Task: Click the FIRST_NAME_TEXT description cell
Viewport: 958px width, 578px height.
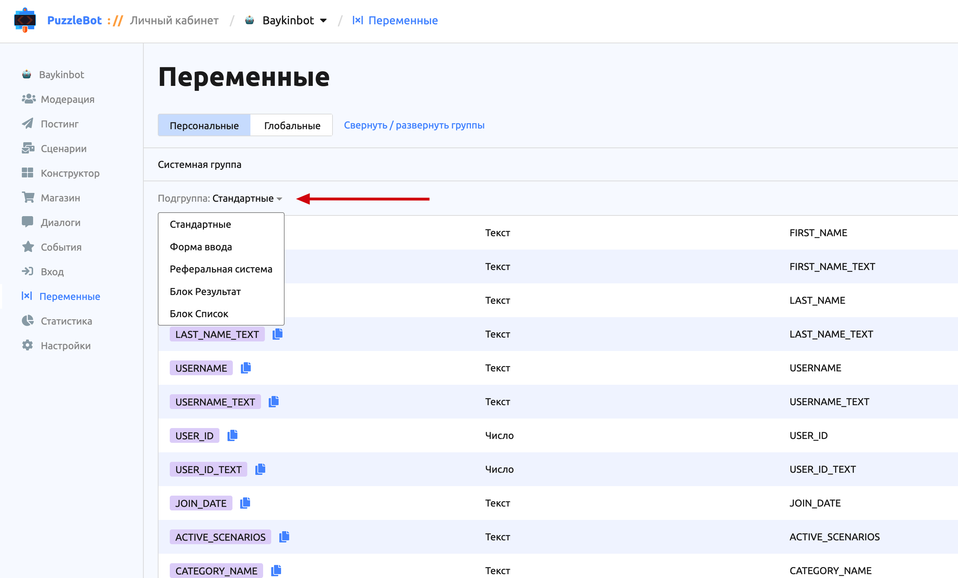Action: 832,267
